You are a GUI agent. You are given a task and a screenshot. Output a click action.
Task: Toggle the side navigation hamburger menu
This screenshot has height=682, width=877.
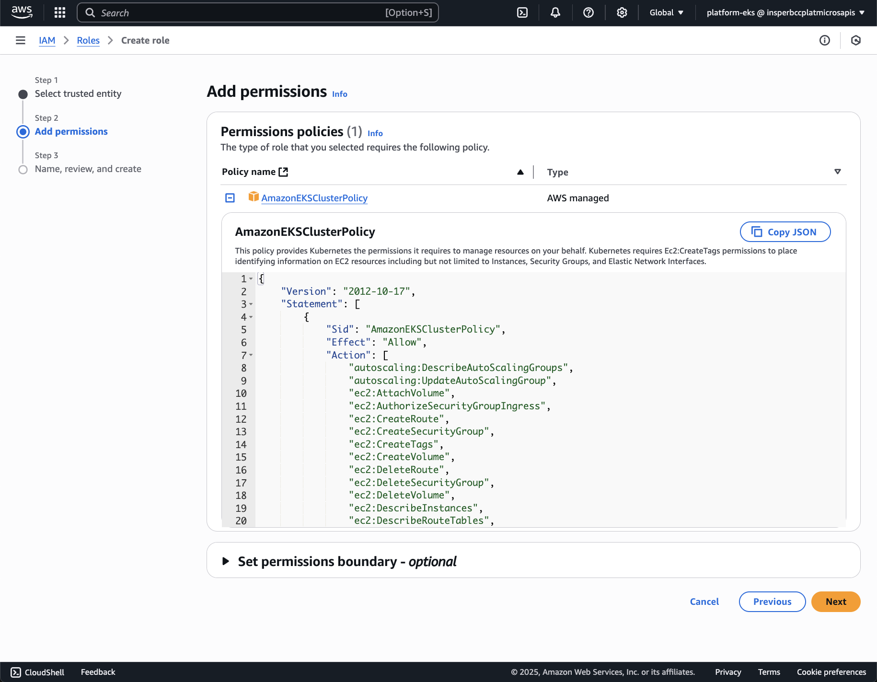click(x=21, y=40)
